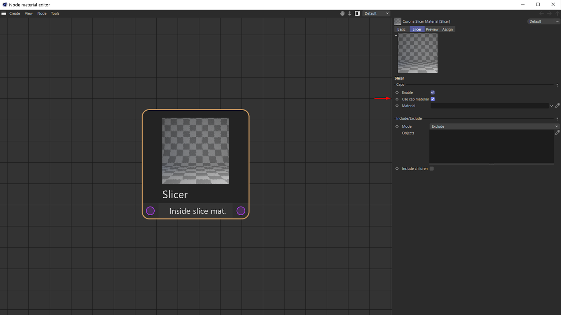
Task: Disable the Enable checkbox under Caps
Action: click(432, 92)
